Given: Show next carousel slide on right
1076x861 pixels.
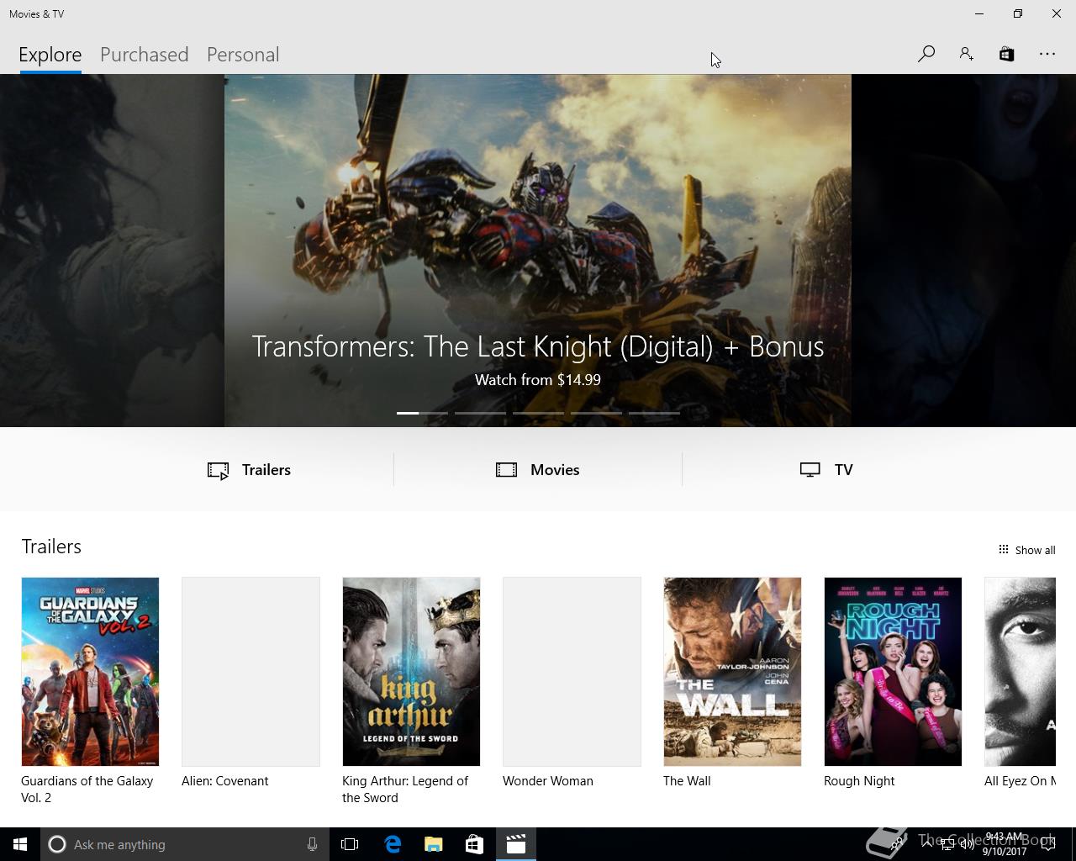Looking at the screenshot, I should point(963,251).
